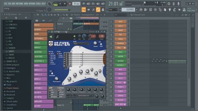Click the microphone icon in top toolbar
Screen dimensions: 198x111
[179, 4]
